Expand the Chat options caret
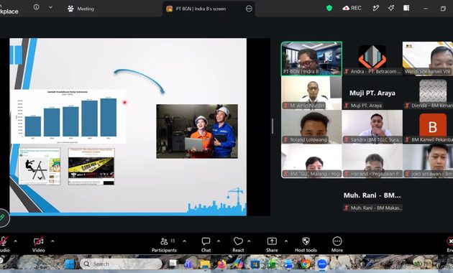 (219, 241)
